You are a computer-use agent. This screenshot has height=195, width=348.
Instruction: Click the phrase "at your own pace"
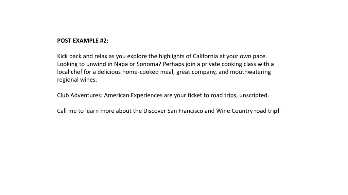coord(243,57)
